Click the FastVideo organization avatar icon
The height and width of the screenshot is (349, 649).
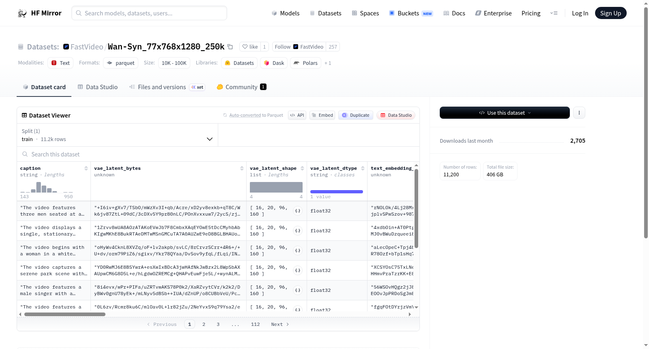(x=66, y=47)
